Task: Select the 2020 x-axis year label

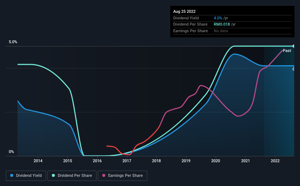Action: tap(216, 161)
